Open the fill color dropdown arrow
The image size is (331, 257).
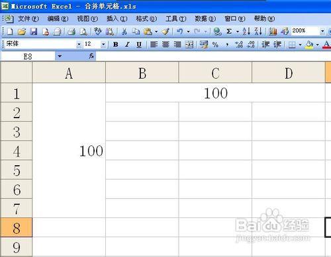point(318,45)
